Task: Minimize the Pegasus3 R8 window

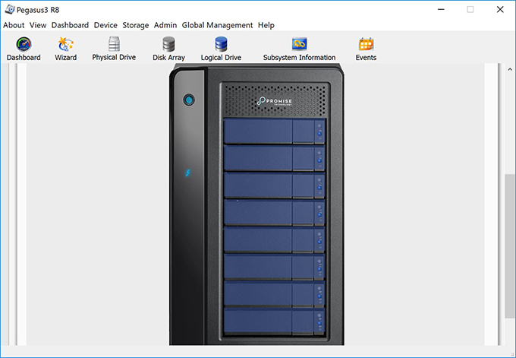Action: click(x=441, y=10)
